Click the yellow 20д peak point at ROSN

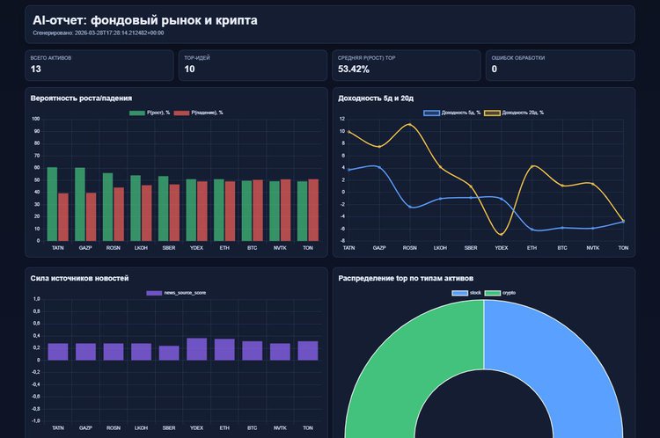409,125
